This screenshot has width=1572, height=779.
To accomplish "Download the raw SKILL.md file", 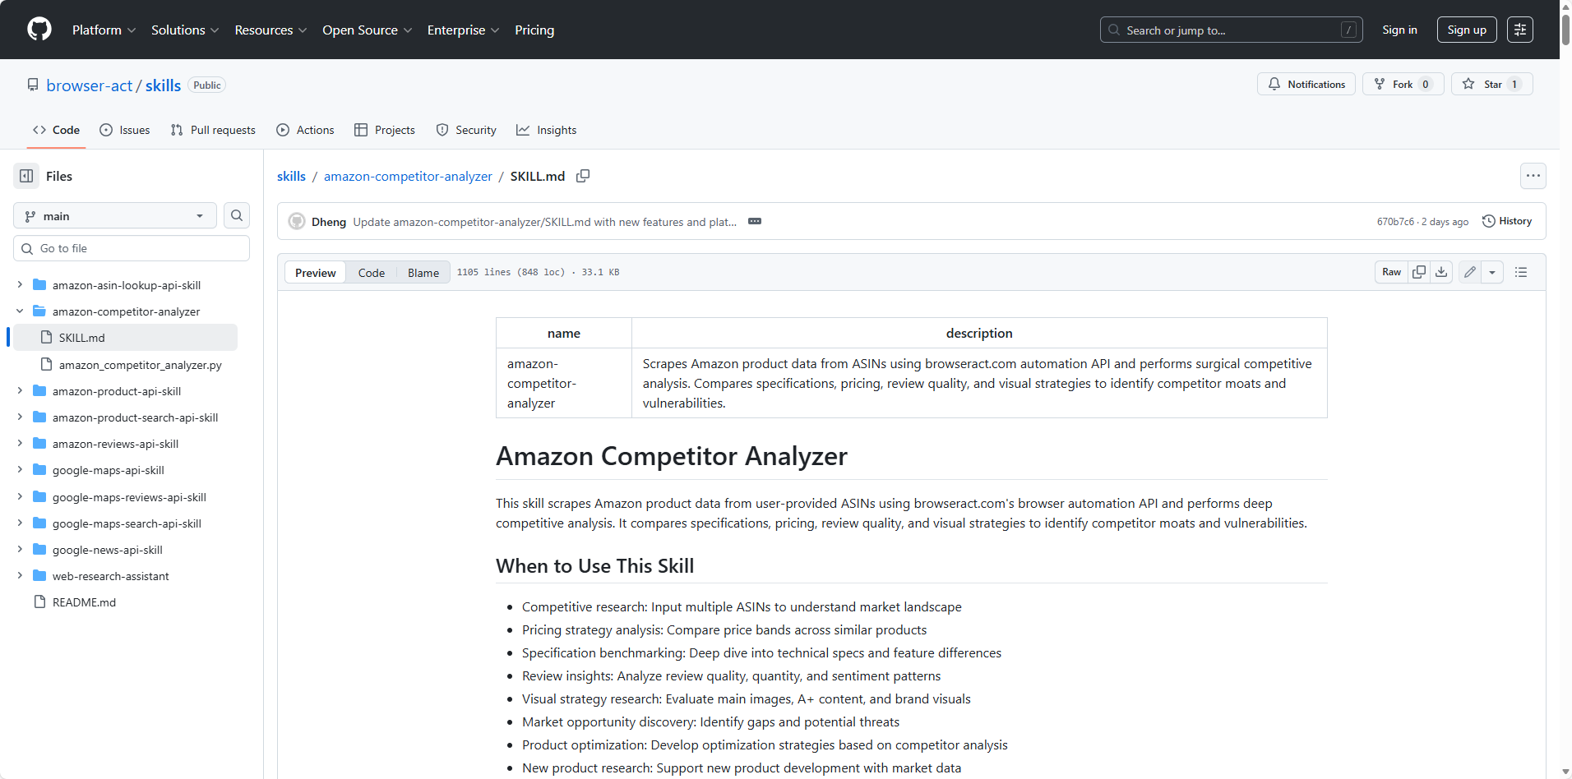I will coord(1441,272).
